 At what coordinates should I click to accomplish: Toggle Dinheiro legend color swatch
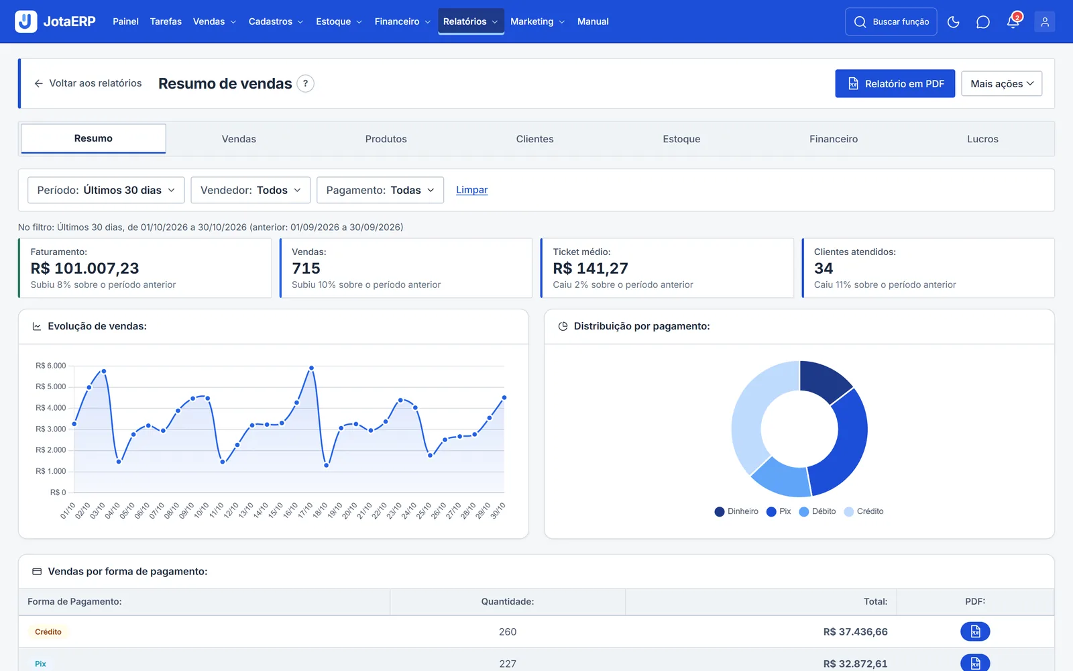pyautogui.click(x=720, y=511)
